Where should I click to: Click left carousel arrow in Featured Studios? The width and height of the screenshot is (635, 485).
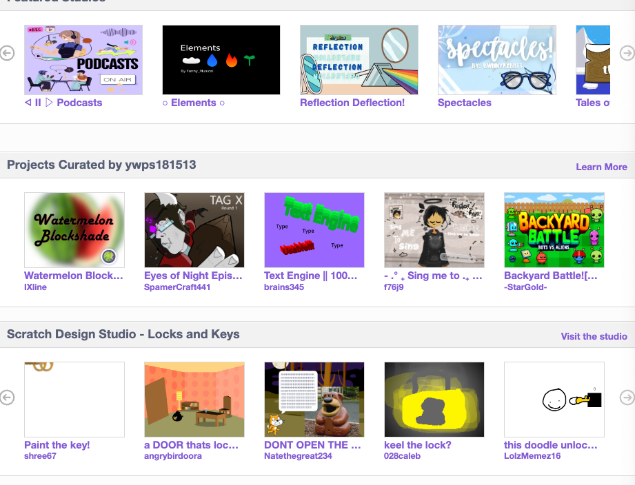[x=7, y=53]
